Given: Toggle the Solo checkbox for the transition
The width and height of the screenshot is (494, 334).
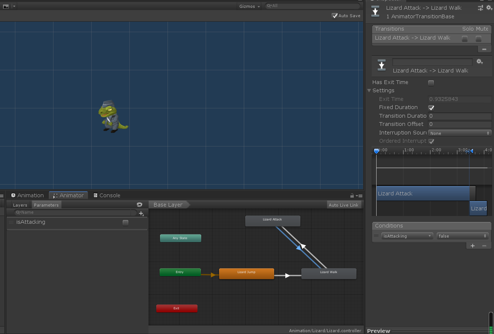Looking at the screenshot, I should pyautogui.click(x=465, y=38).
